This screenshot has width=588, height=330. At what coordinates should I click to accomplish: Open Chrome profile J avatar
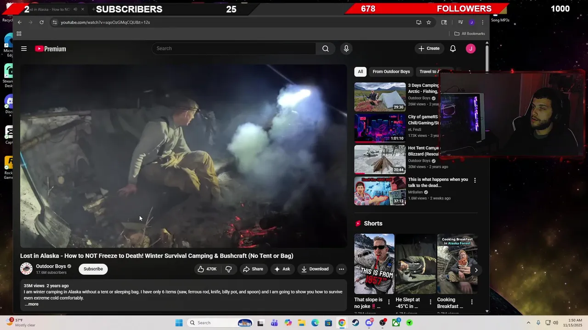click(x=471, y=22)
